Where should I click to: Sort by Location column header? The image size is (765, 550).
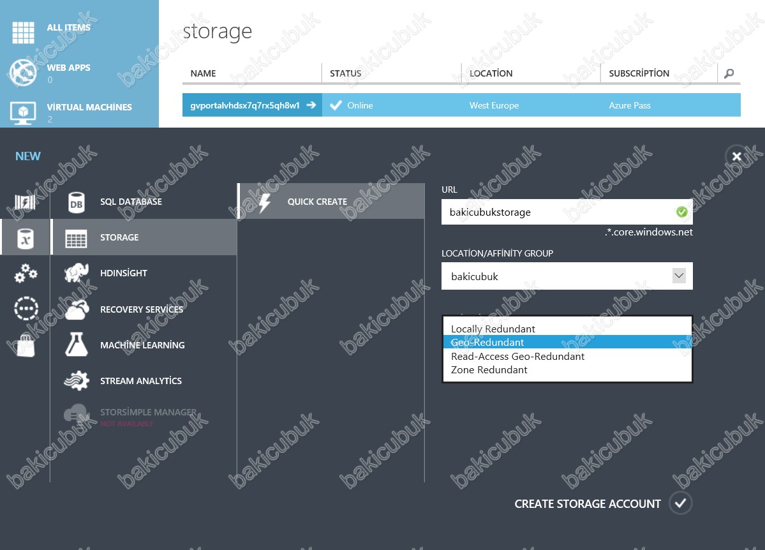pos(491,73)
